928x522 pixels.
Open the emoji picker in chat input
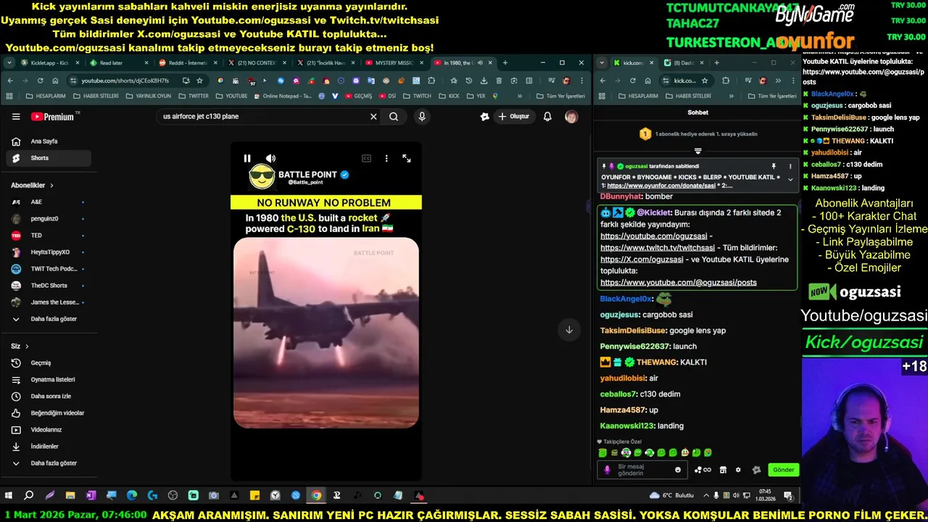coord(678,470)
